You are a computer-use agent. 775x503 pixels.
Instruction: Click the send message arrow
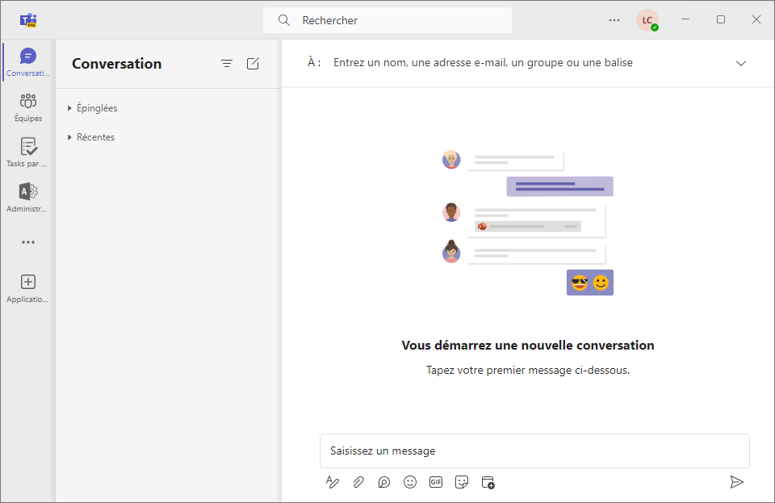[x=736, y=482]
